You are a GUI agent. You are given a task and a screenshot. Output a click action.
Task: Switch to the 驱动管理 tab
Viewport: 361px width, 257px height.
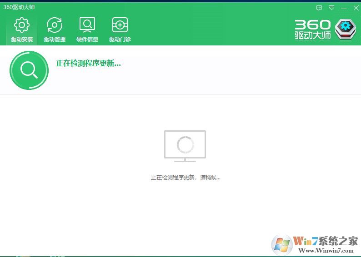(55, 30)
